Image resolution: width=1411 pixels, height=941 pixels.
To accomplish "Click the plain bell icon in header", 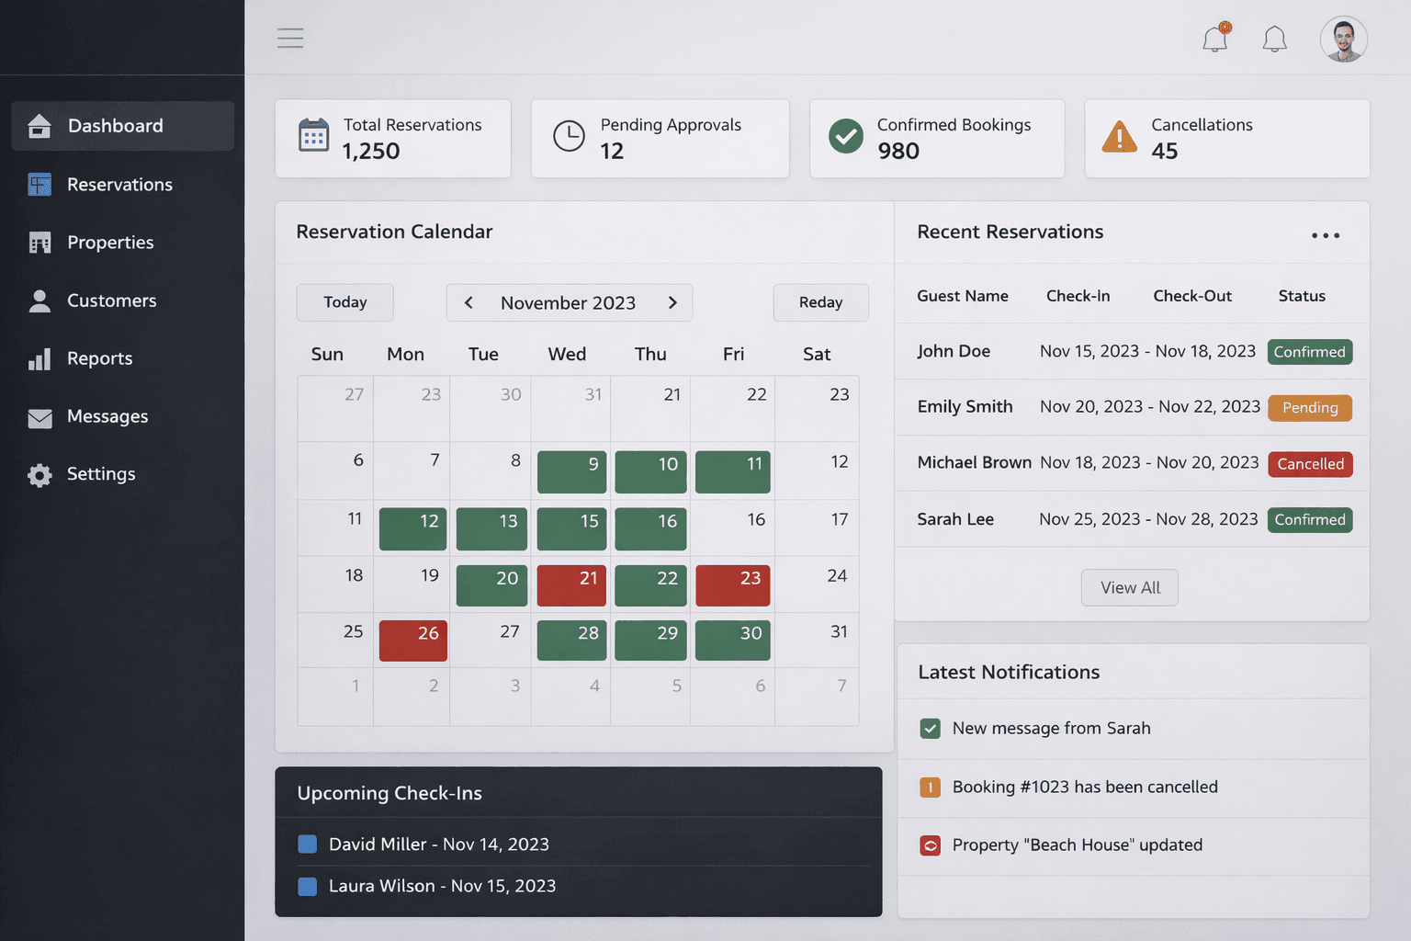I will (x=1274, y=39).
